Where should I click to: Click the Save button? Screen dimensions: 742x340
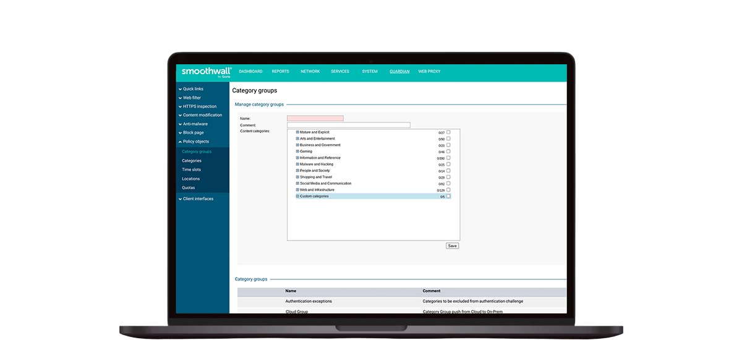[x=452, y=245]
